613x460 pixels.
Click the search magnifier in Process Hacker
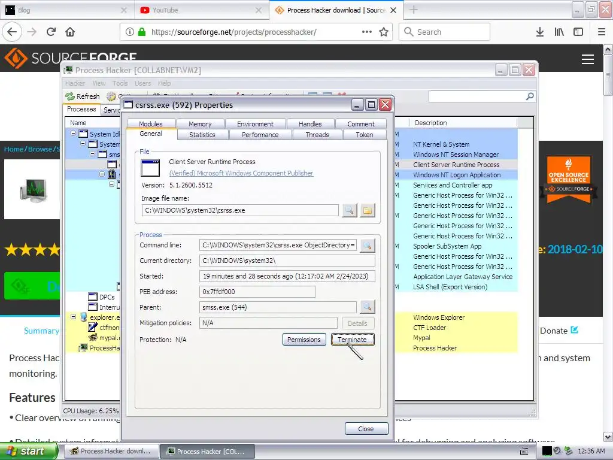[x=530, y=96]
